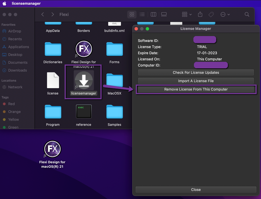Open the Apple menu
This screenshot has width=261, height=199.
click(4, 4)
